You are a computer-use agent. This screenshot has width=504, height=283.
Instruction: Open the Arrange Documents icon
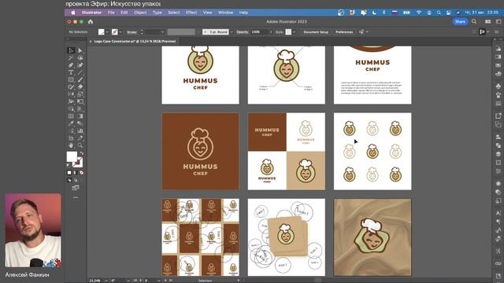(487, 21)
